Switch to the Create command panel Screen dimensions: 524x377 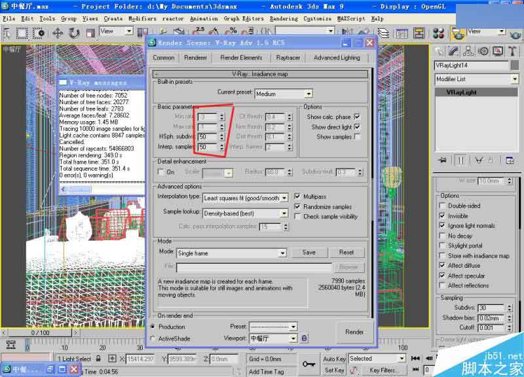[441, 50]
